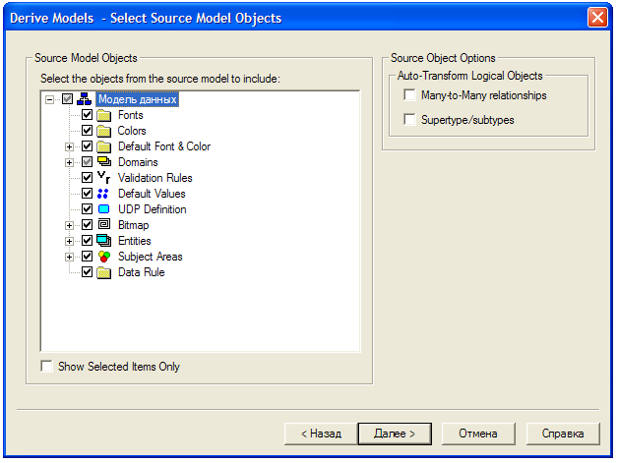The height and width of the screenshot is (463, 617).
Task: Click the Bitmap spiral icon
Action: pyautogui.click(x=104, y=224)
